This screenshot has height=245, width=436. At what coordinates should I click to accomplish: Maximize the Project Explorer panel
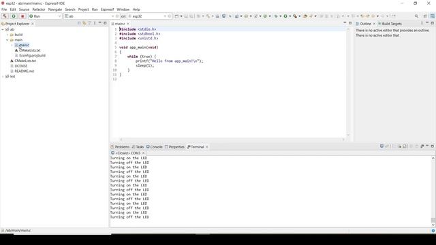coord(105,23)
